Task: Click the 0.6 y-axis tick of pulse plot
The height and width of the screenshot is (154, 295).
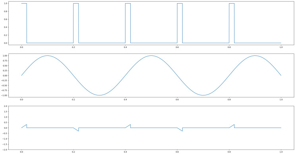Action: click(x=6, y=19)
